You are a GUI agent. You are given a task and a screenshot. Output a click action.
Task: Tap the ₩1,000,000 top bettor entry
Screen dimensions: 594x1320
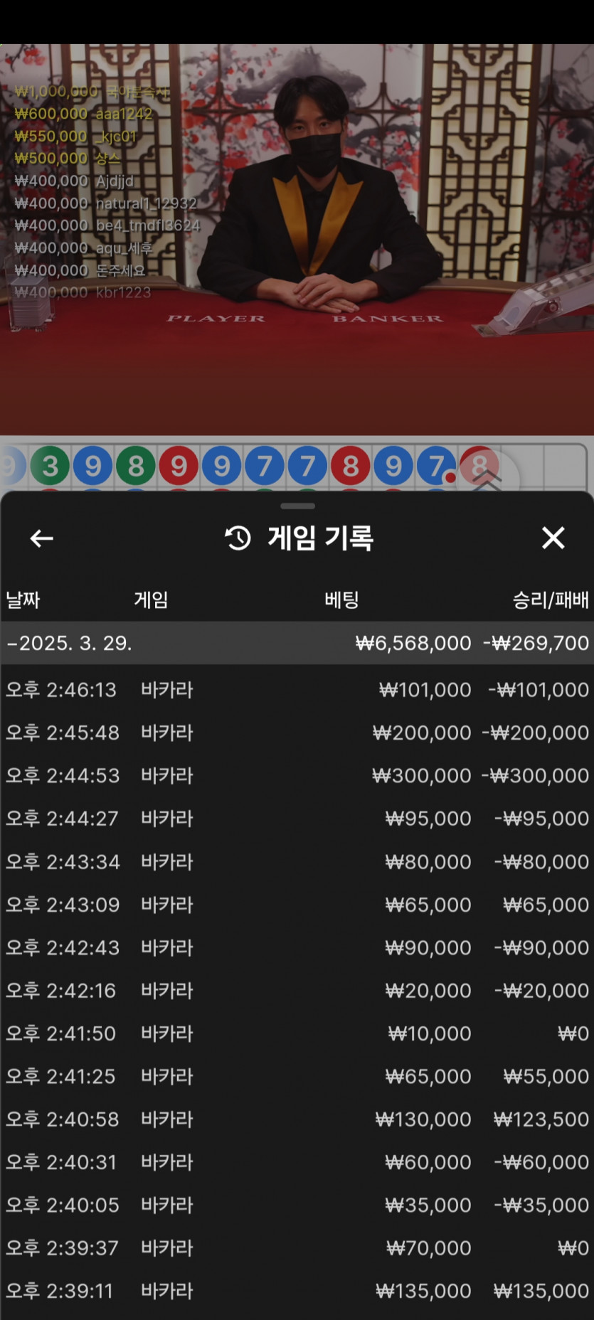[x=92, y=92]
